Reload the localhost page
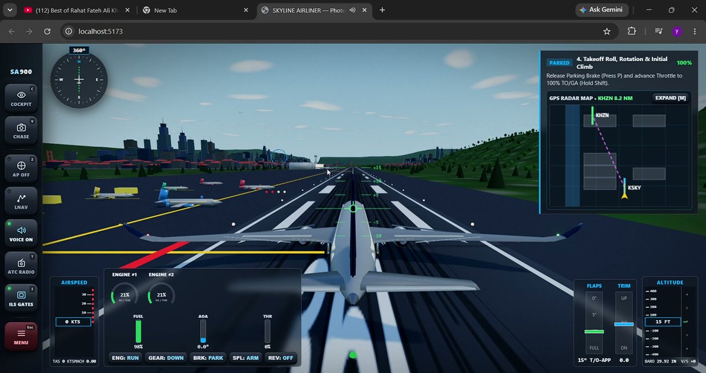This screenshot has width=706, height=373. pyautogui.click(x=47, y=31)
